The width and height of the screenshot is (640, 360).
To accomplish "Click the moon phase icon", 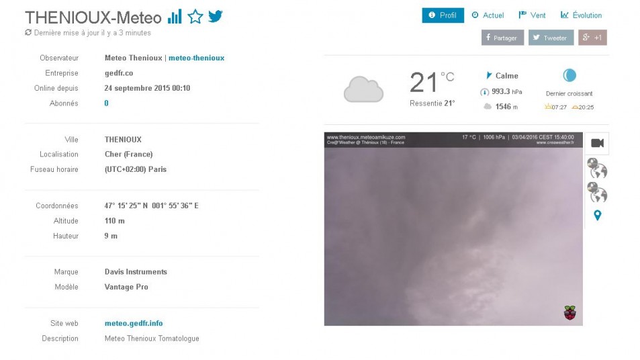I will [x=569, y=75].
